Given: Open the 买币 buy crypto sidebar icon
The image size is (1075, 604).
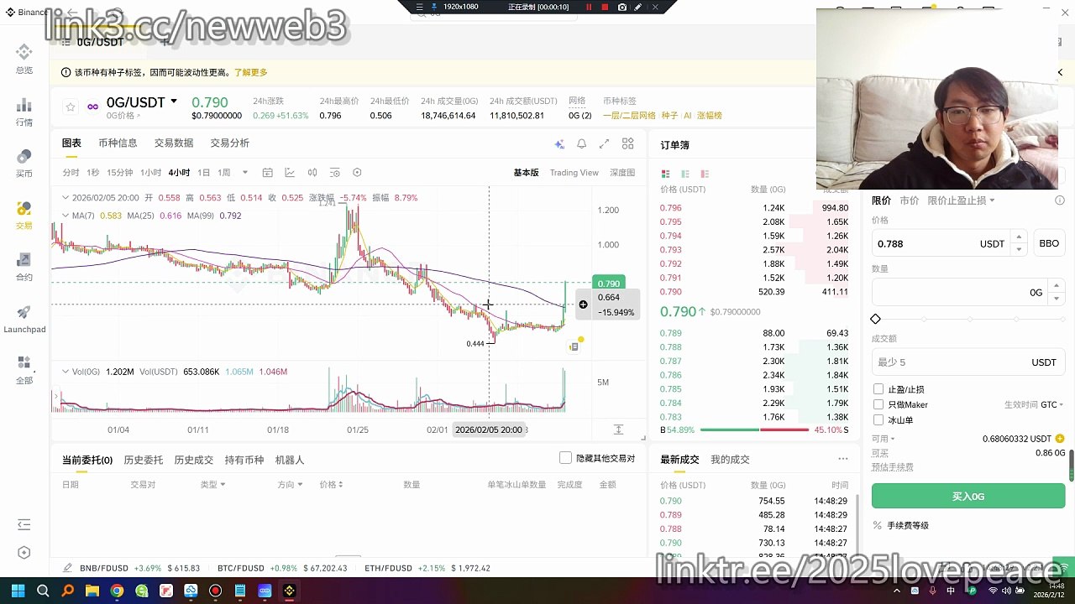Looking at the screenshot, I should 24,157.
